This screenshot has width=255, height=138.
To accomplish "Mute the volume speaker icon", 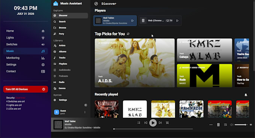I will [x=232, y=125].
